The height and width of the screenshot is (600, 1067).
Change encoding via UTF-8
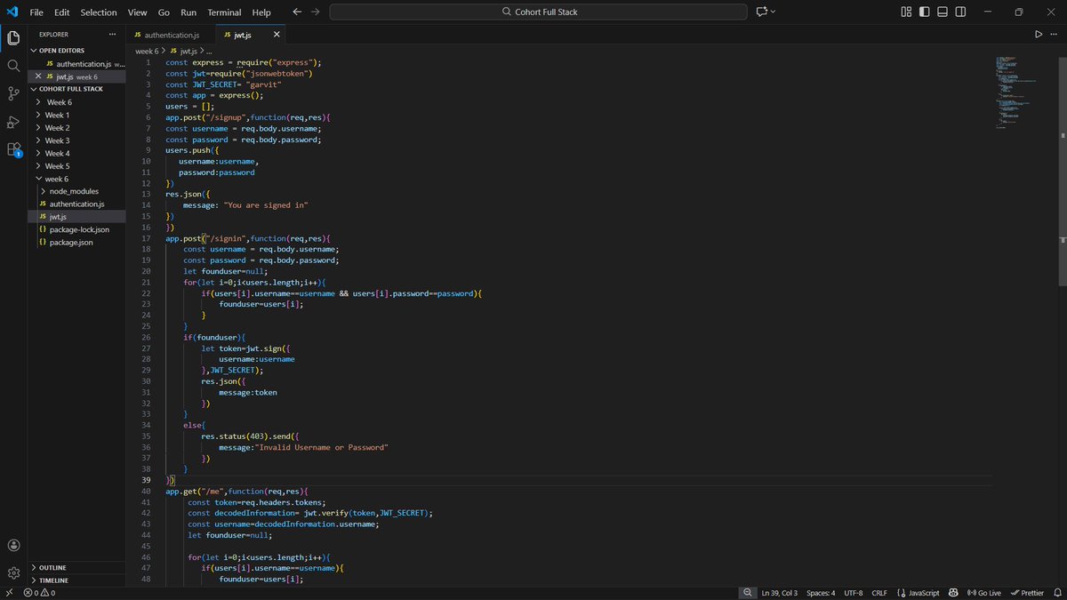(853, 593)
